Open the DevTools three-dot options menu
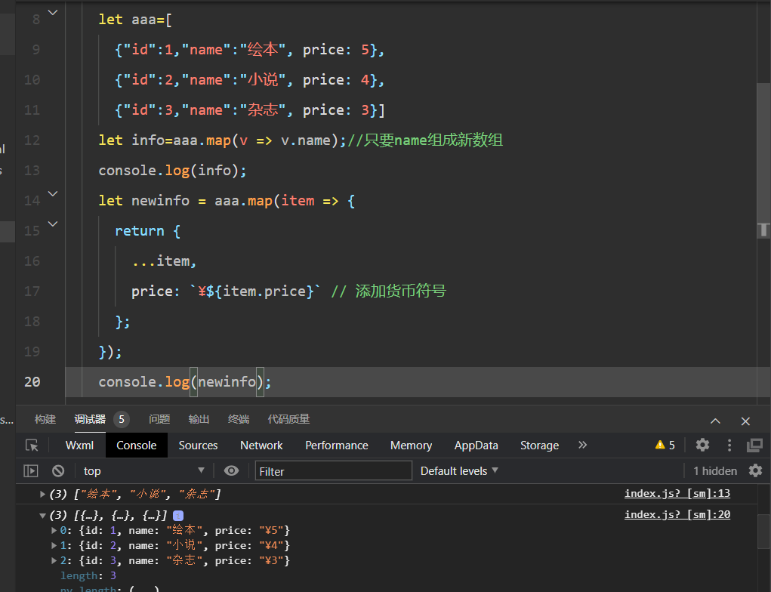Screen dimensions: 771x592 tap(728, 446)
